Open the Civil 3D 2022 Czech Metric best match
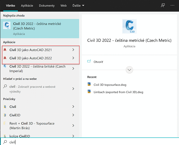 [x=39, y=28]
